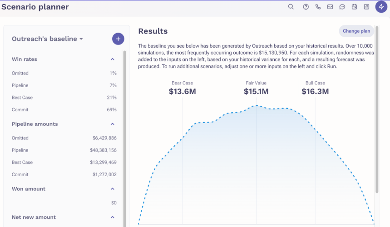Select the Omitted win rate 1% value
Image resolution: width=390 pixels, height=227 pixels.
113,73
